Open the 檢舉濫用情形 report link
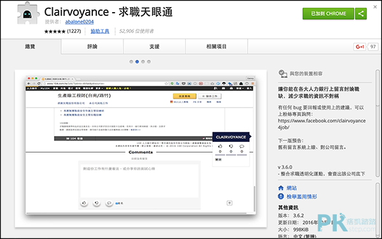This screenshot has width=382, height=239. tap(302, 196)
